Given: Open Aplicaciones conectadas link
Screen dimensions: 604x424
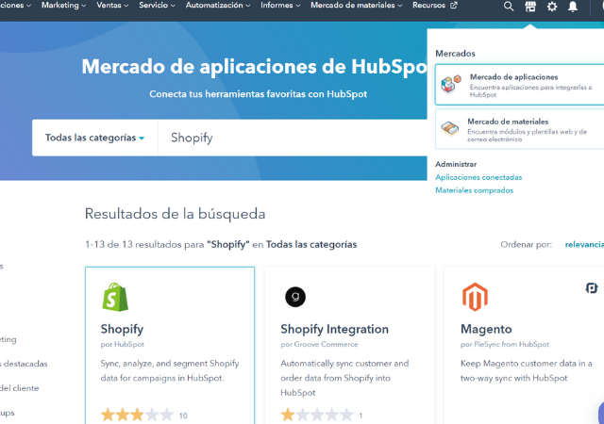Looking at the screenshot, I should point(478,177).
